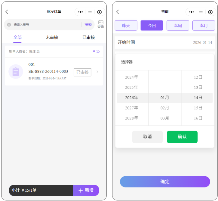Choose 2027年 in the year picker

(132, 108)
